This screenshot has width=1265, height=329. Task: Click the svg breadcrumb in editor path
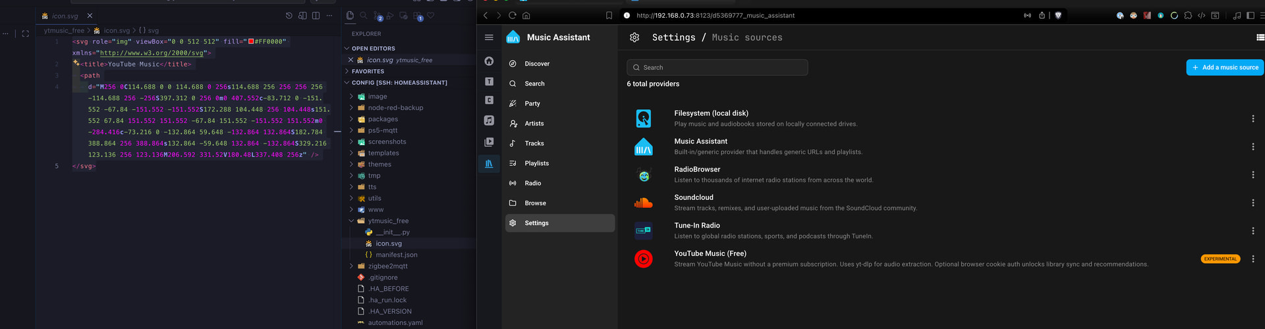pyautogui.click(x=149, y=30)
